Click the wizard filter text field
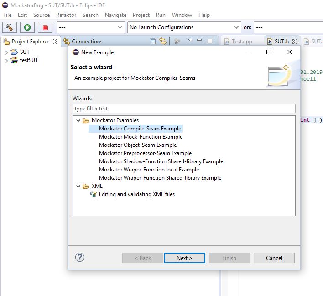The image size is (323, 296). 184,109
